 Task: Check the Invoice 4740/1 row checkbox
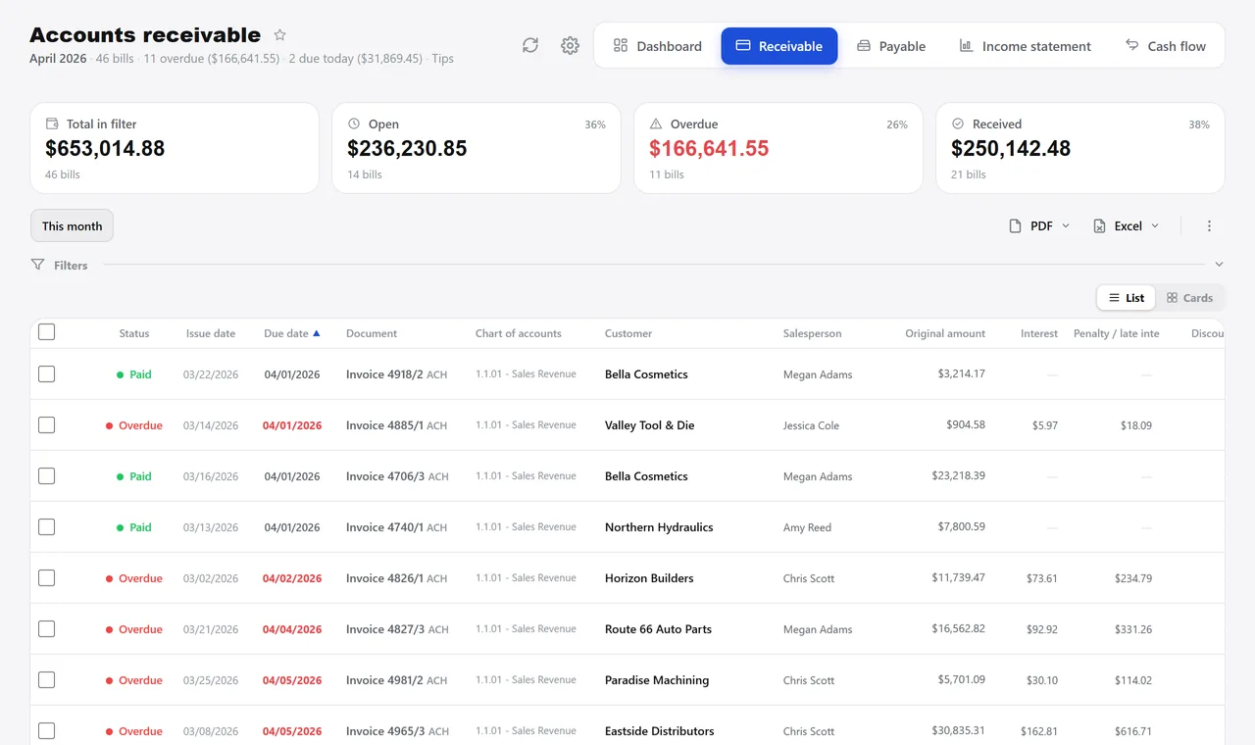46,527
